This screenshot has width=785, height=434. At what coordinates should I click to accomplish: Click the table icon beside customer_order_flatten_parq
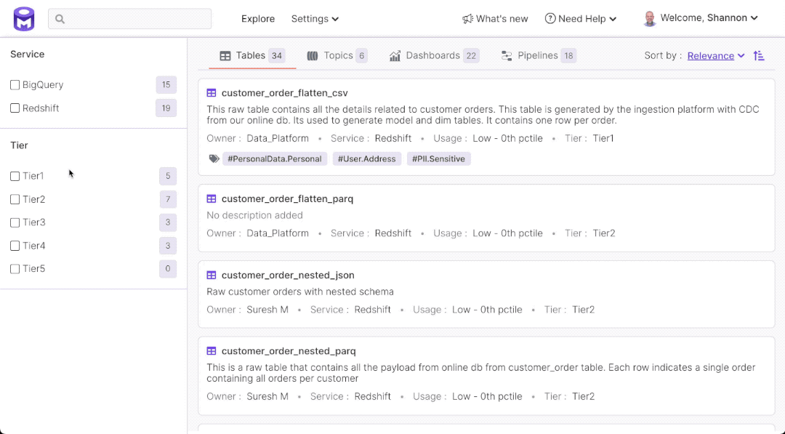click(212, 199)
